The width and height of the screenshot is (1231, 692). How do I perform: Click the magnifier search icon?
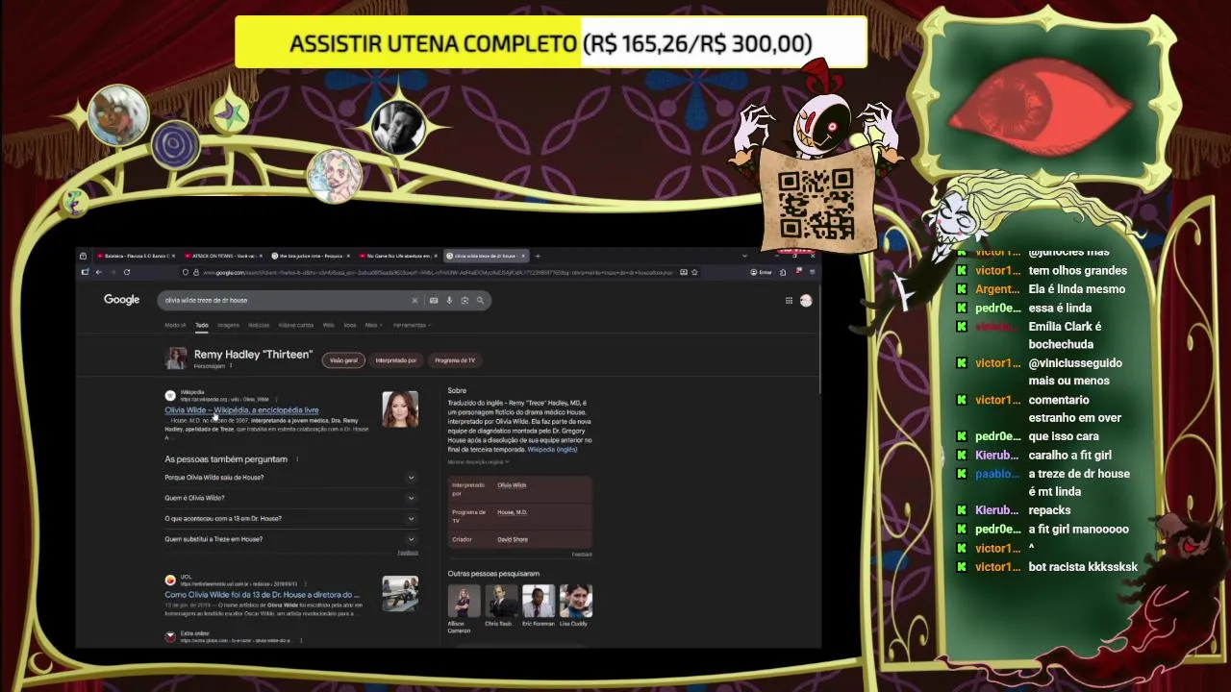click(x=480, y=301)
